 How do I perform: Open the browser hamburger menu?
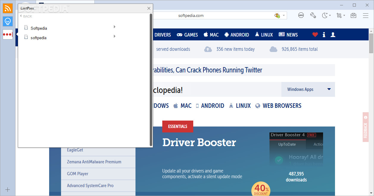tap(366, 15)
